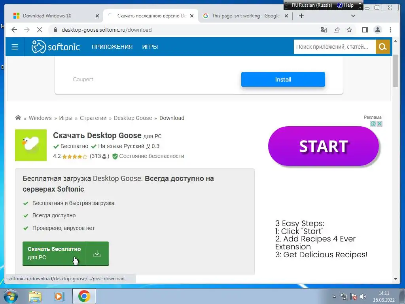Click the Chrome icon in the taskbar

tap(84, 296)
